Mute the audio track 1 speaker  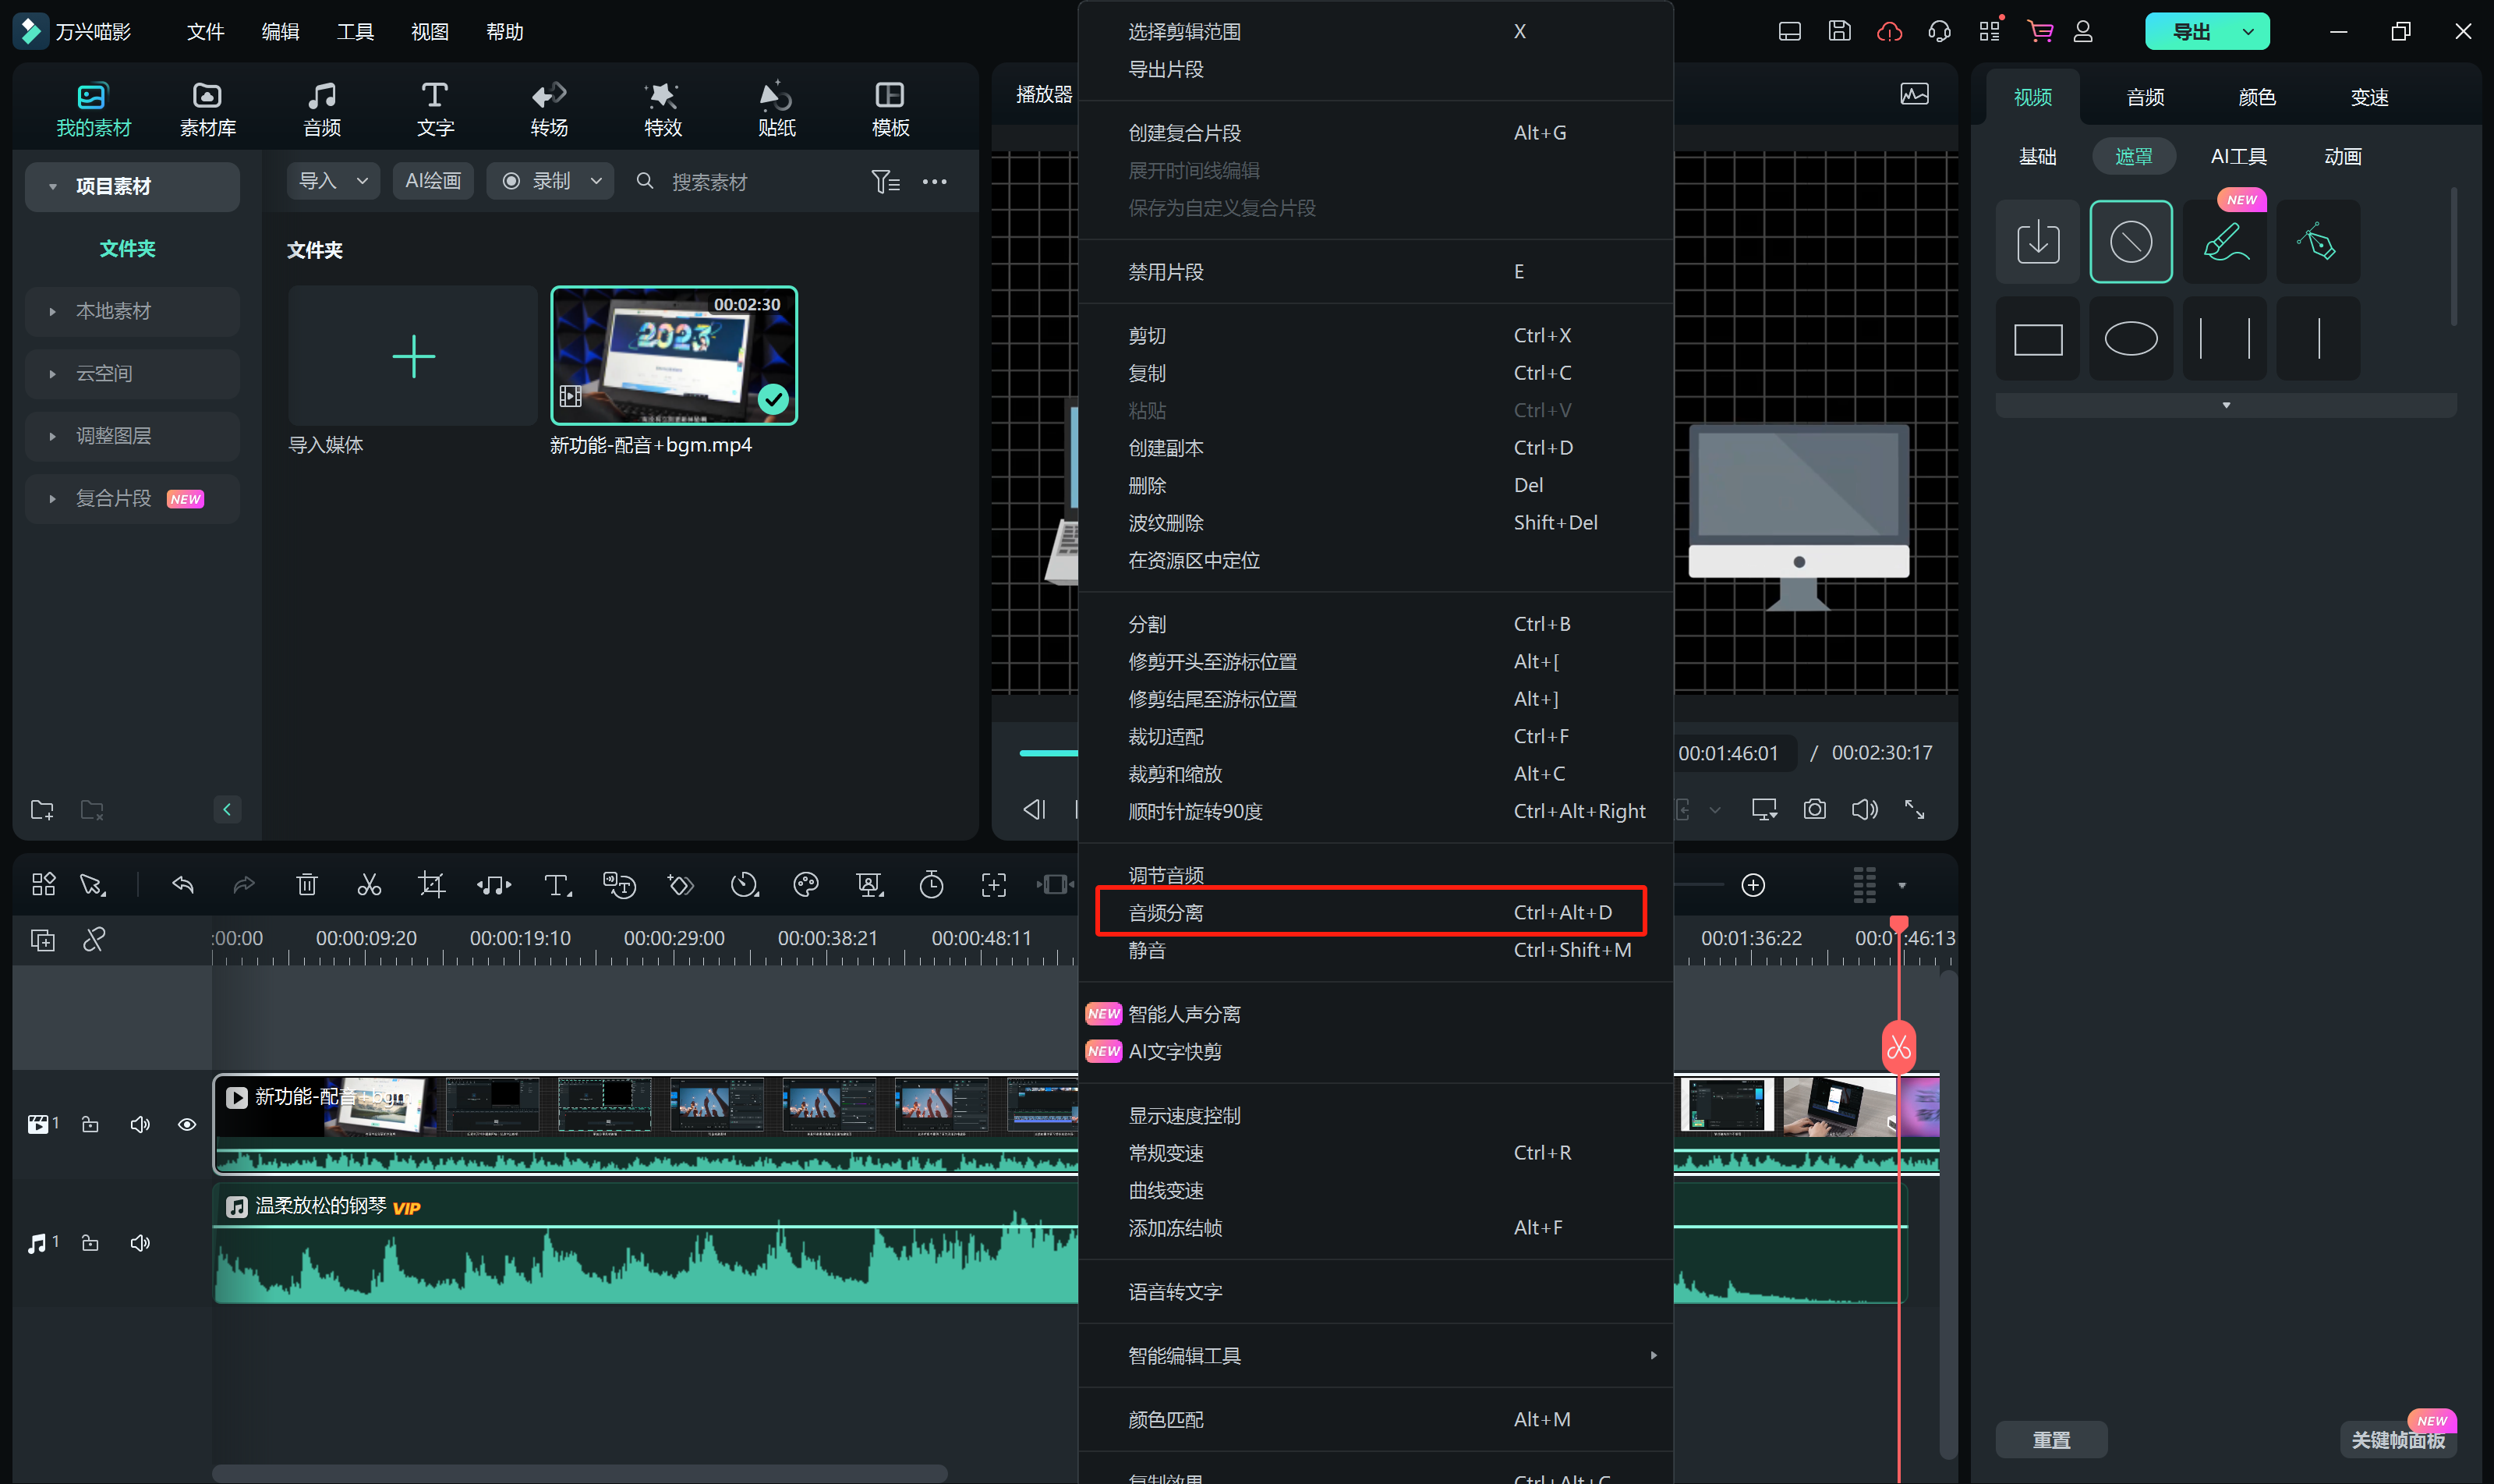click(x=140, y=1243)
